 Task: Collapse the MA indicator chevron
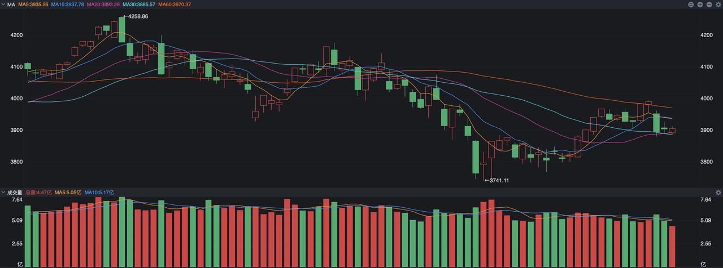(3, 5)
